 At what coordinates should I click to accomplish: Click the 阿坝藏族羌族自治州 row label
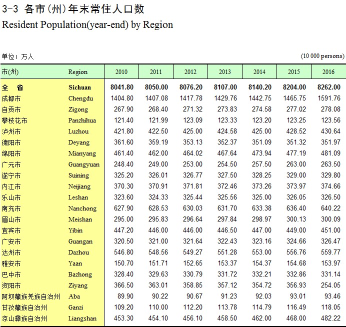pos(30,296)
